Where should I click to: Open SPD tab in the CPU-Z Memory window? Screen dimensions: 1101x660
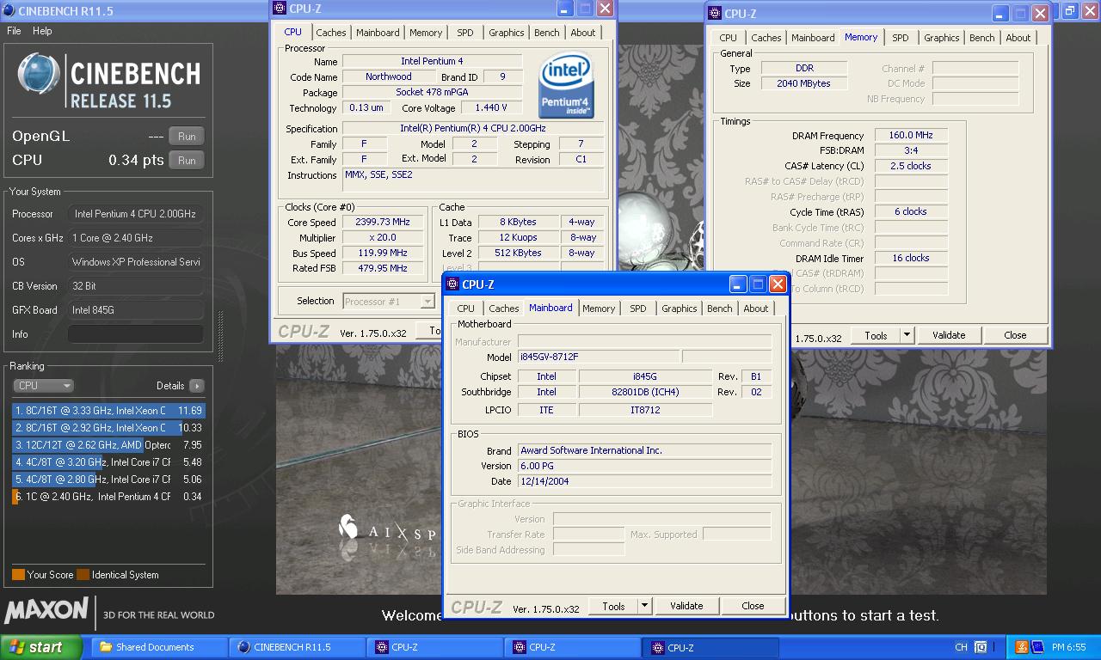900,38
